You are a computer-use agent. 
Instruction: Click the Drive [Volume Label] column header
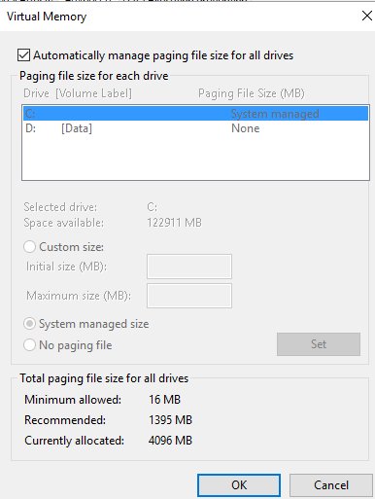(x=78, y=93)
